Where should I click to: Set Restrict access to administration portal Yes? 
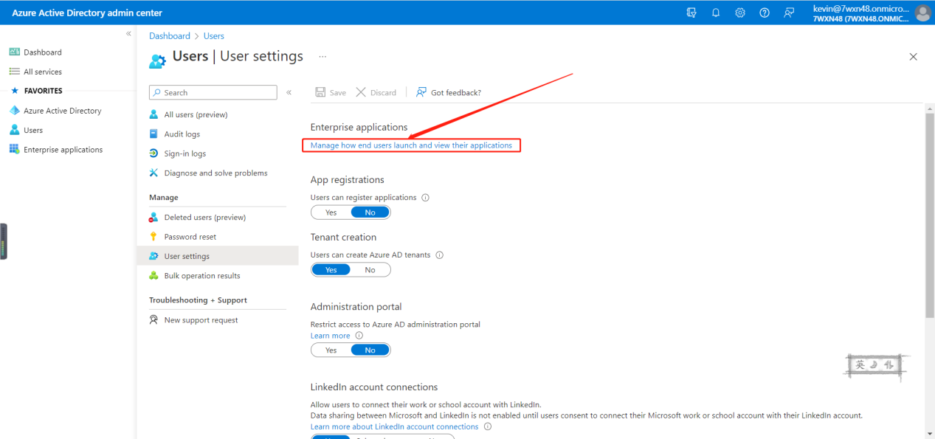331,350
